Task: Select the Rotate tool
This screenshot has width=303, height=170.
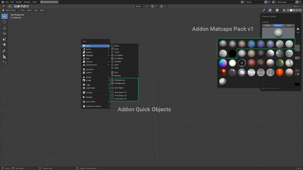Action: coord(5,33)
